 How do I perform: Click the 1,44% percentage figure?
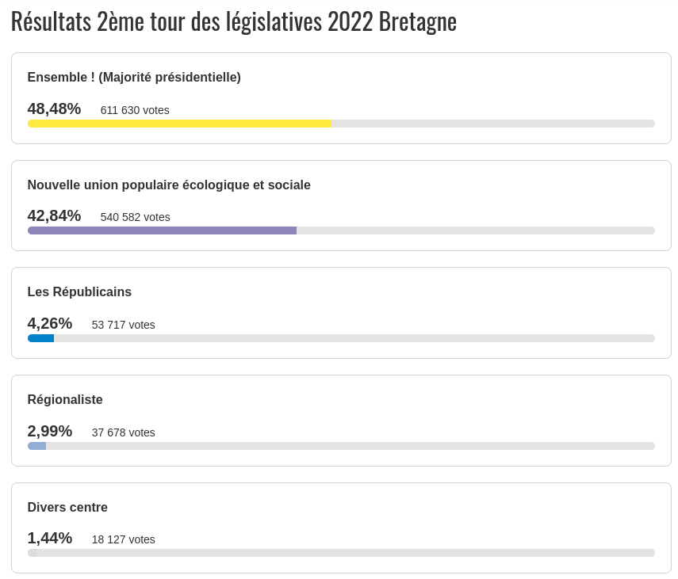point(50,538)
